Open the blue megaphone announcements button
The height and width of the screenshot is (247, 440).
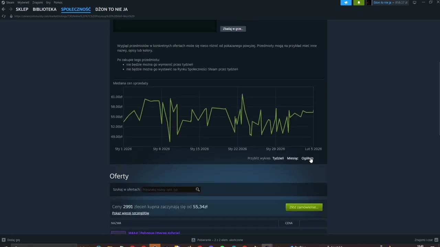click(346, 2)
